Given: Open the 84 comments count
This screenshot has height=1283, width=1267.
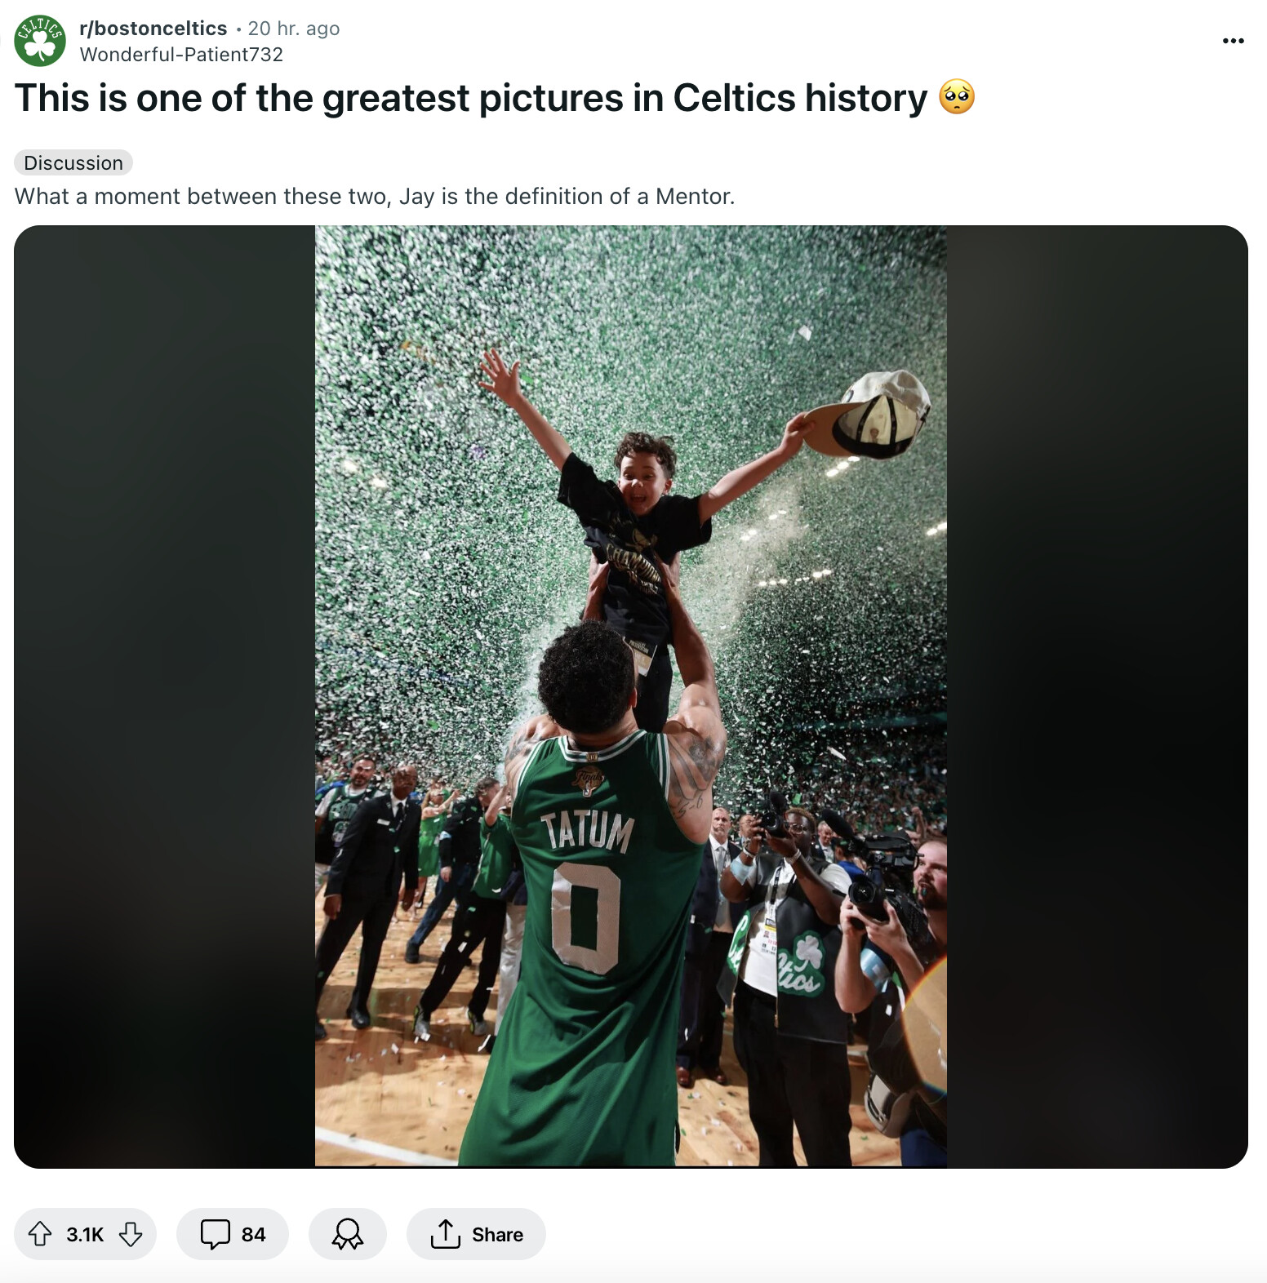Looking at the screenshot, I should [253, 1235].
